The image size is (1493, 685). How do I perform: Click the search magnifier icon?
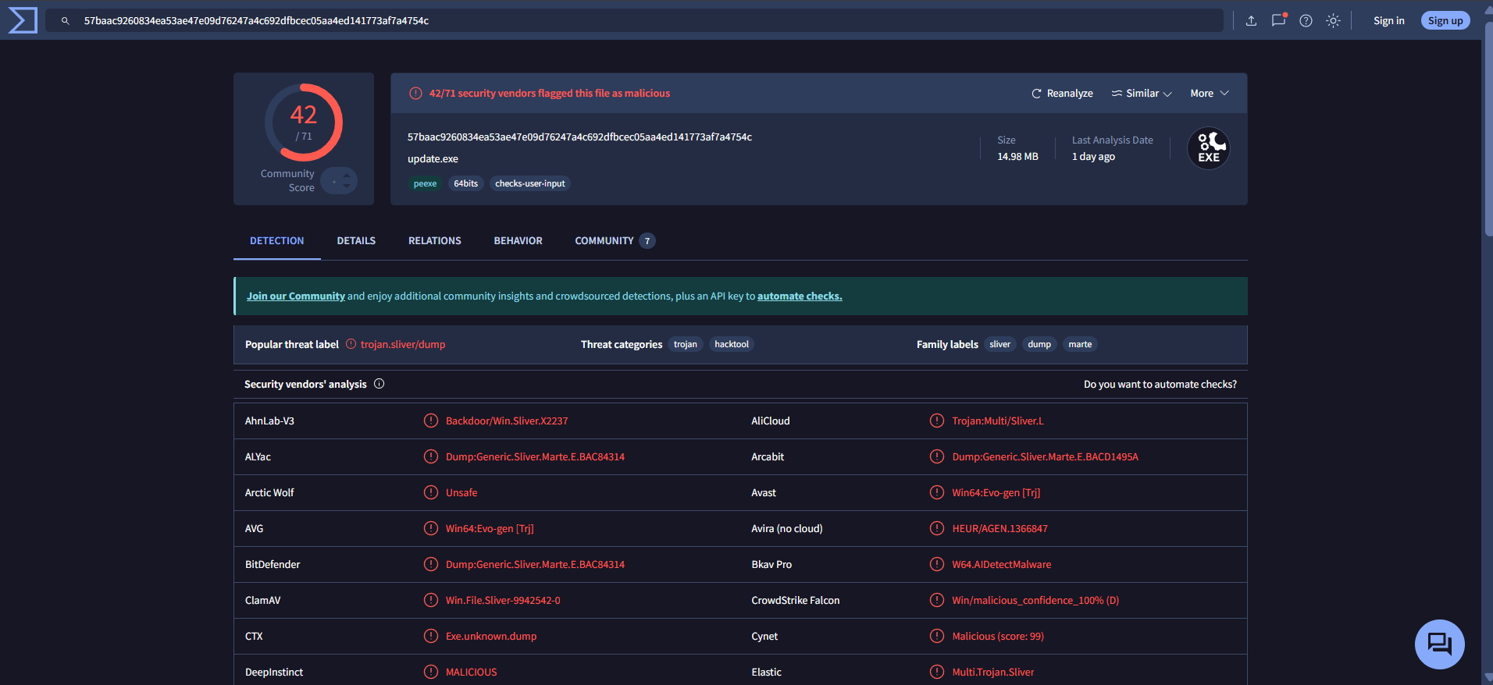pyautogui.click(x=66, y=21)
